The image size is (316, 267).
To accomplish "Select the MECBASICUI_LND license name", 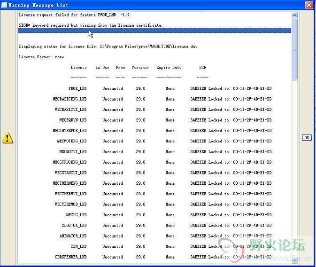I will click(x=71, y=110).
